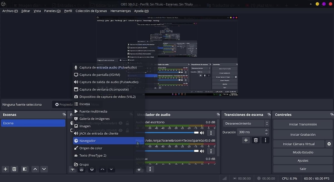The image size is (334, 182).
Task: Open transition properties three-dot menu
Action: [x=266, y=140]
